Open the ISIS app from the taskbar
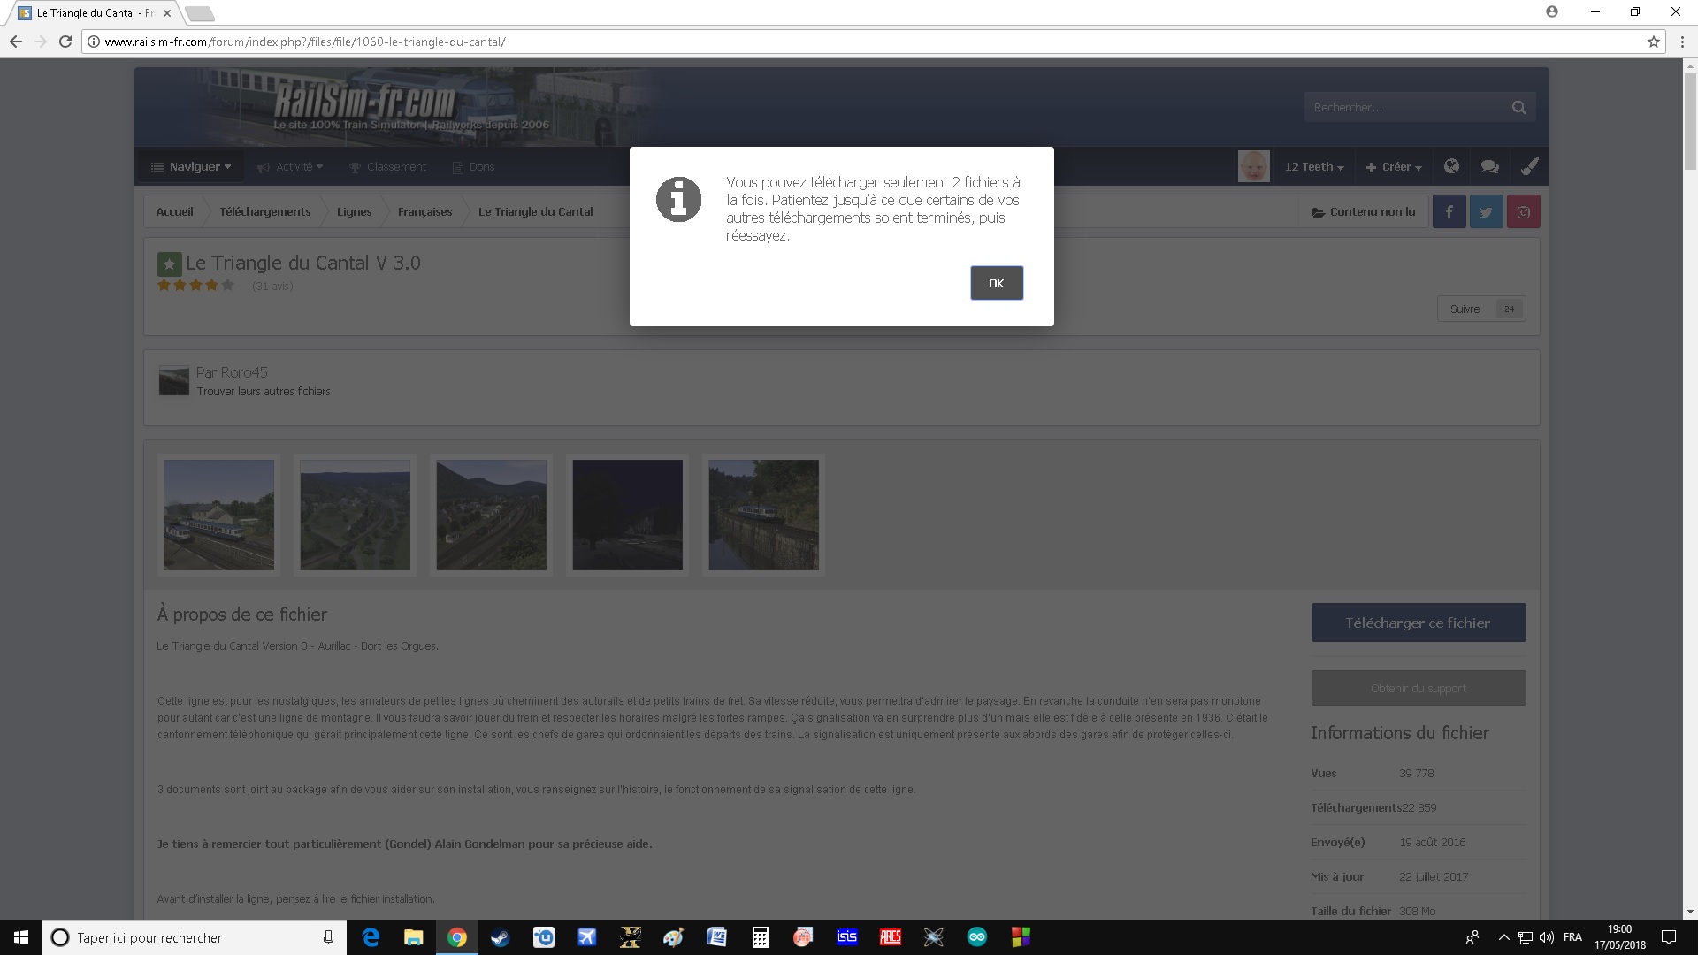The width and height of the screenshot is (1698, 955). click(x=846, y=937)
